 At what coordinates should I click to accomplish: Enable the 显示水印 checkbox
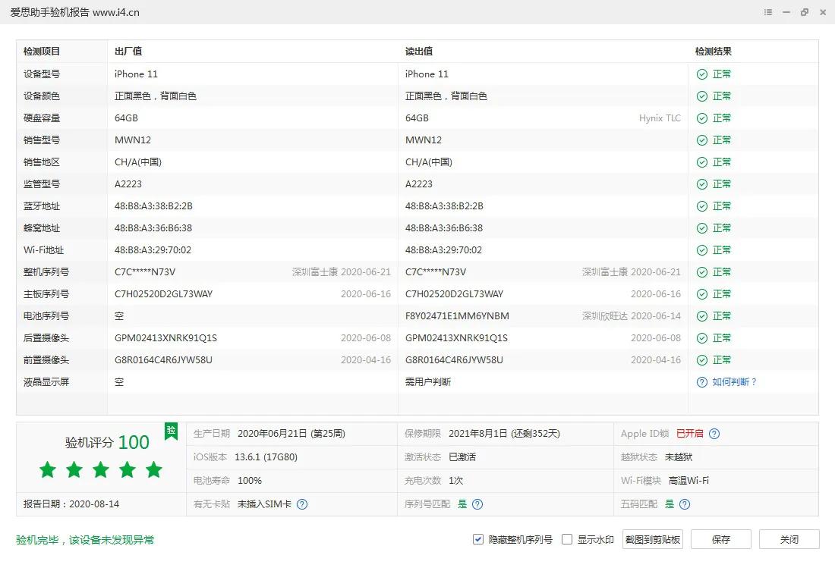567,539
